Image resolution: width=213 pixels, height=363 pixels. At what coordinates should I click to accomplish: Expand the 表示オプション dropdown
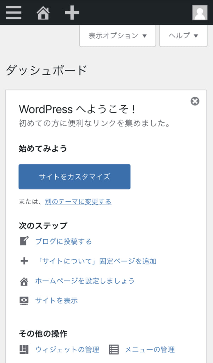[117, 36]
